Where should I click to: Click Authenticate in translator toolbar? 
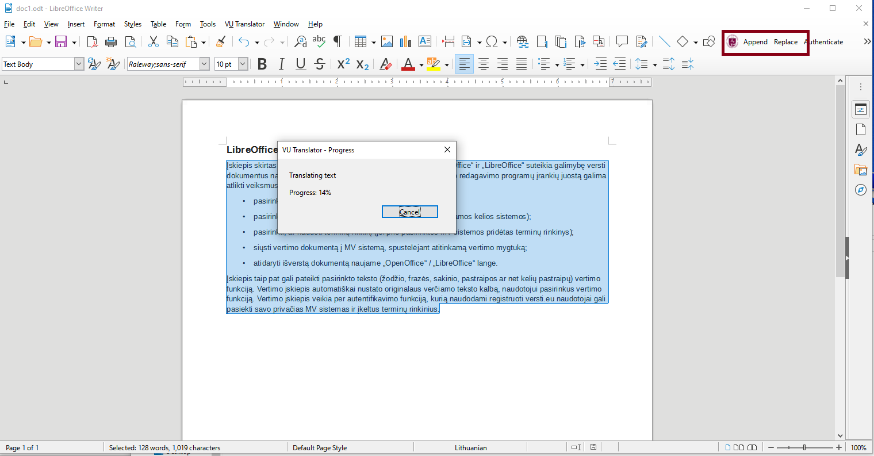pos(823,42)
